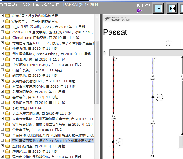Viewport: 183px width, 159px height.
Task: Click folder icon for 1_6 升柴油发动机
Action: [x=8, y=27]
